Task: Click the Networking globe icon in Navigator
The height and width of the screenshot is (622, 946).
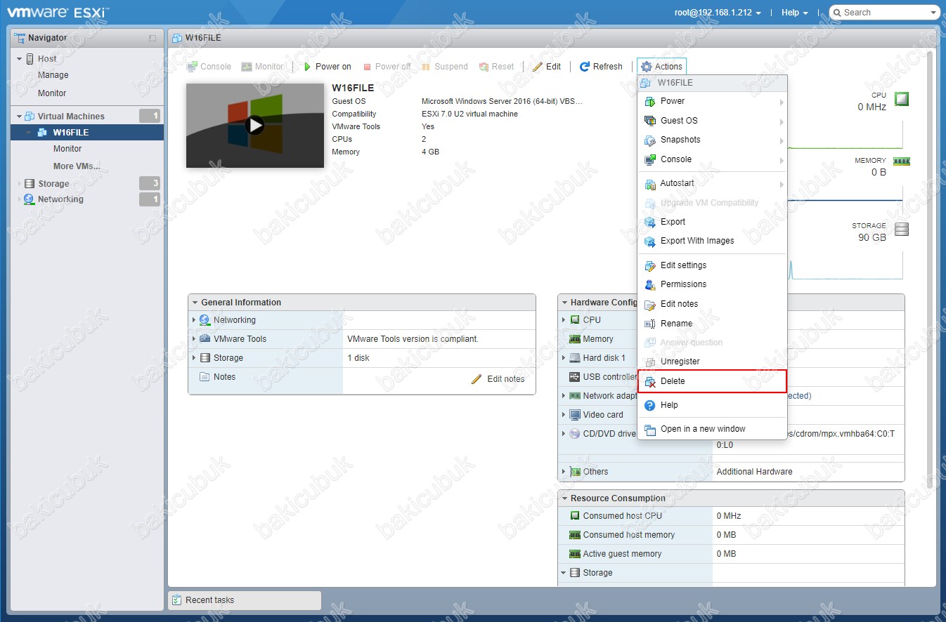Action: pos(30,199)
